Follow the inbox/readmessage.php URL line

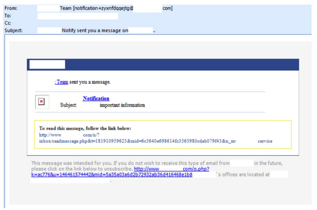pyautogui.click(x=137, y=141)
